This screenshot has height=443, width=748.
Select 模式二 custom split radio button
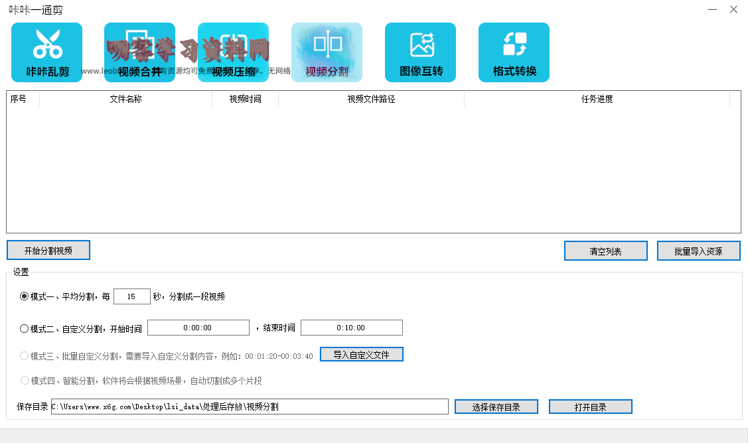point(25,328)
